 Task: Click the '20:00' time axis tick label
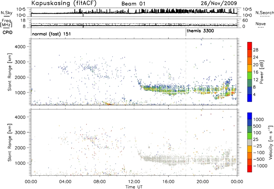202,182
